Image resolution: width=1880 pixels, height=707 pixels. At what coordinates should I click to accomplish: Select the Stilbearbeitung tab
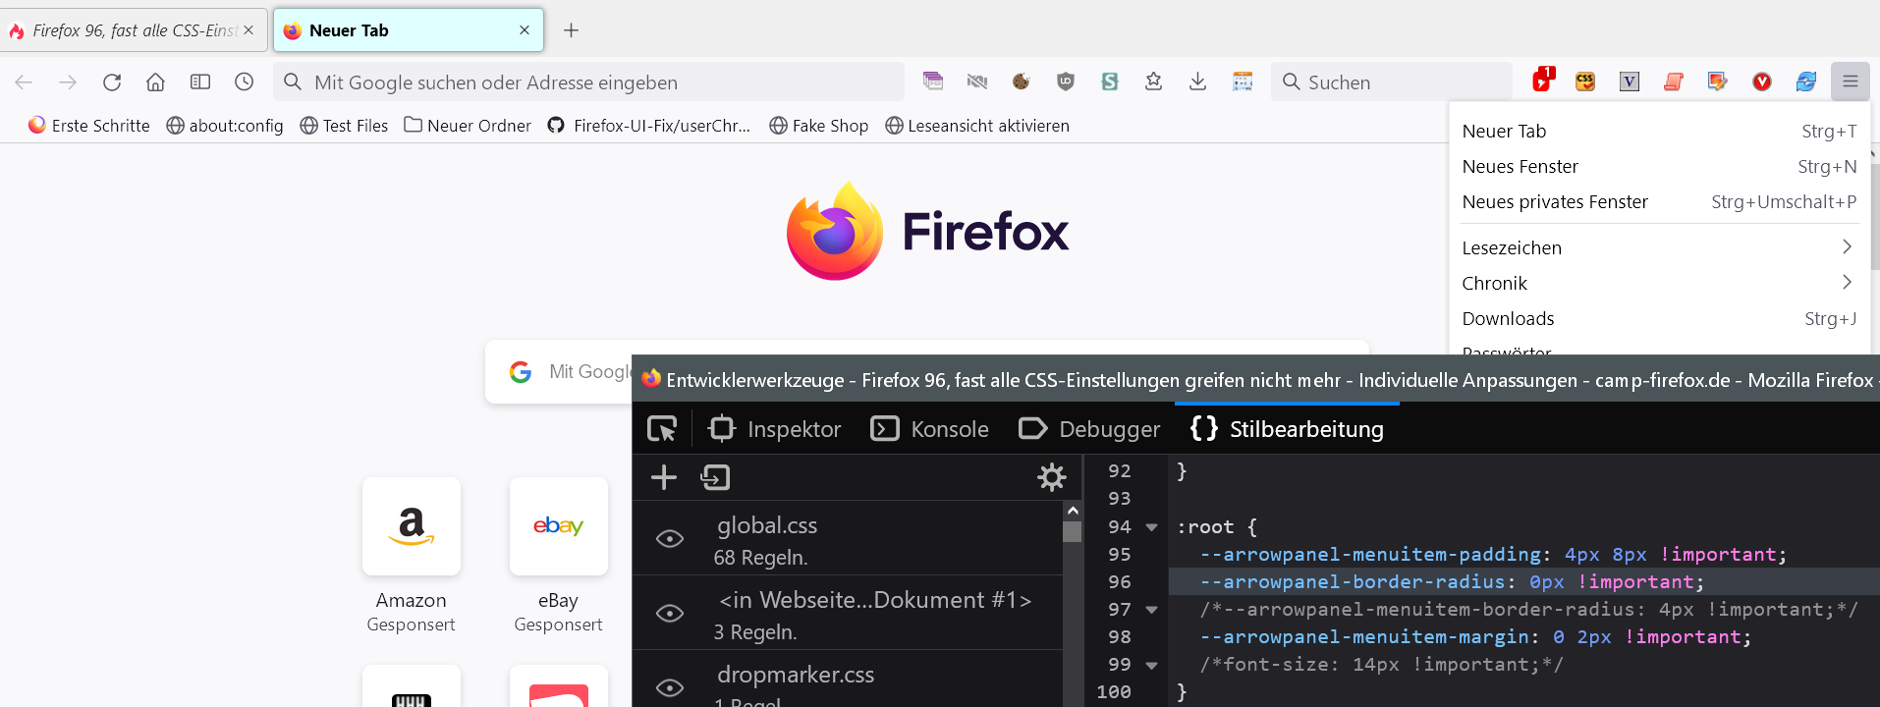click(x=1287, y=429)
